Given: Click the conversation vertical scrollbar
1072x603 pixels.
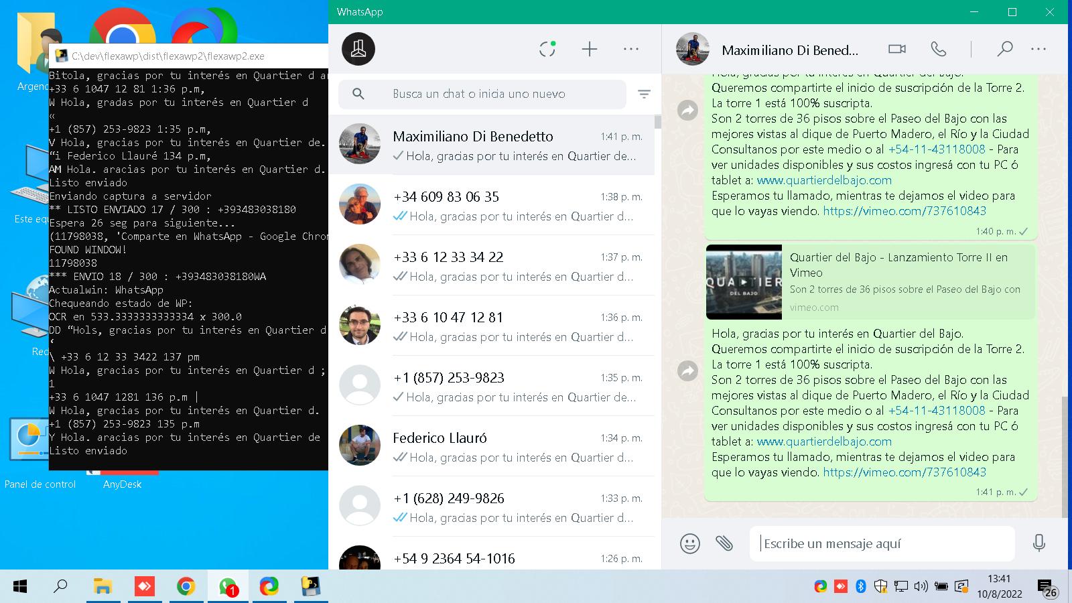Looking at the screenshot, I should click(1065, 456).
